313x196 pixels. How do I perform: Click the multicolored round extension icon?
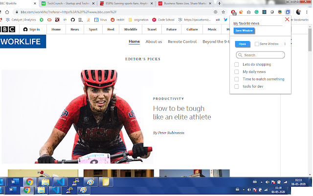(x=280, y=12)
